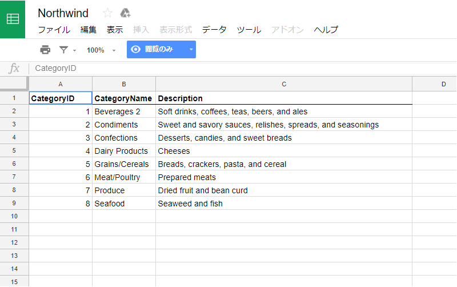Click the eye icon in view-only button

pyautogui.click(x=135, y=50)
